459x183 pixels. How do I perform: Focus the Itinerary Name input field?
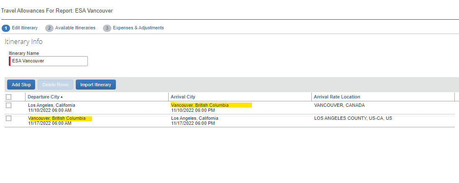point(48,61)
